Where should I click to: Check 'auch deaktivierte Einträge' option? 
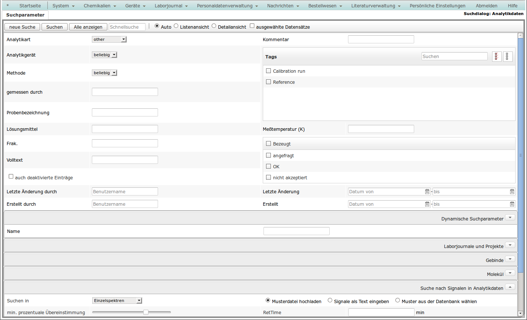coord(11,177)
